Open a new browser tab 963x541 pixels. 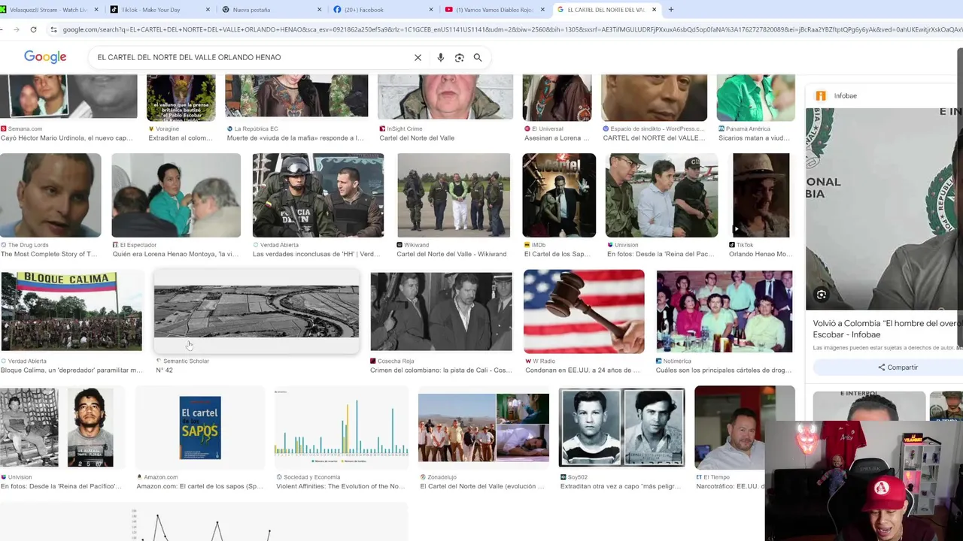pos(670,10)
